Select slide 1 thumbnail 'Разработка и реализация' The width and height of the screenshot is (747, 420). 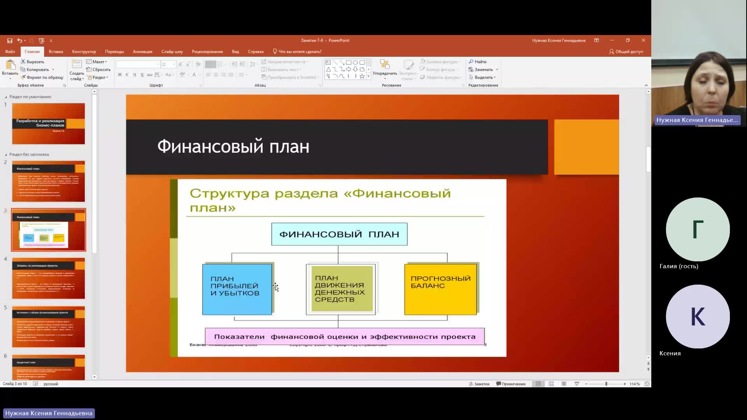click(x=48, y=124)
